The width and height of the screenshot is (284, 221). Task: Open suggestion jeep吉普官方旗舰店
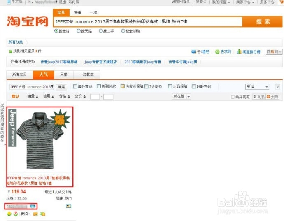tap(101, 62)
